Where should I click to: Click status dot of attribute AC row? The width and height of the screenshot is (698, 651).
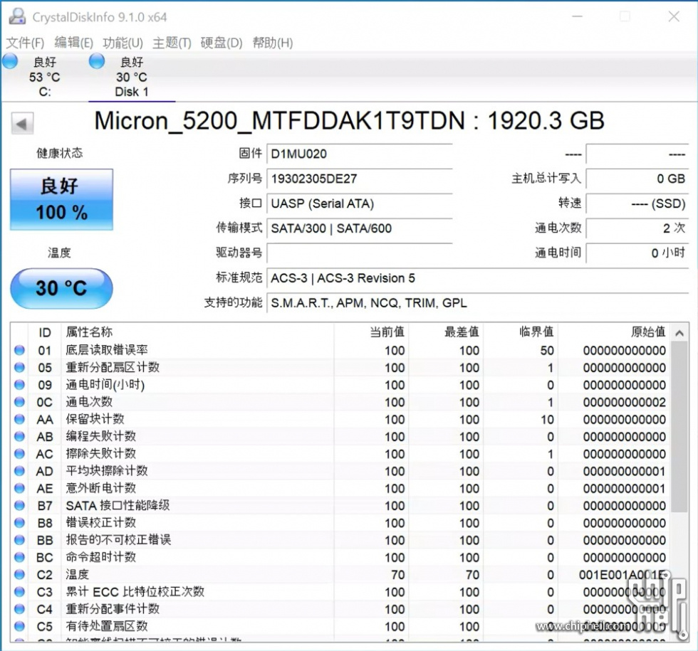click(20, 454)
